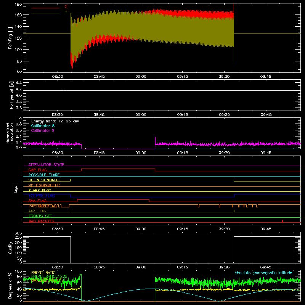Click the 'Normalized modulation' axis title

(10, 133)
